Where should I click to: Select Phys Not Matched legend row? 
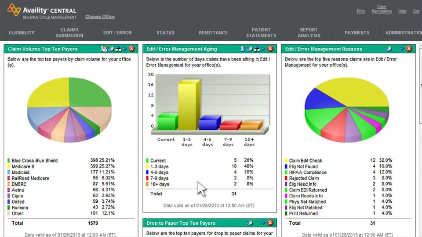coord(338,201)
